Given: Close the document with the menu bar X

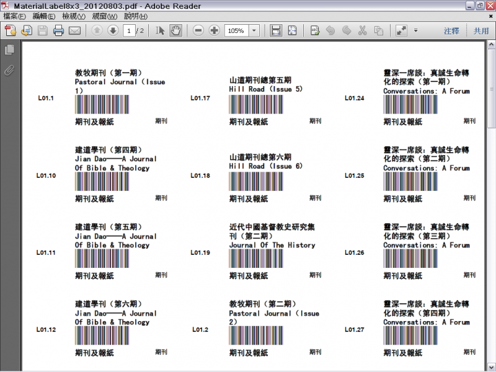Looking at the screenshot, I should pos(491,16).
